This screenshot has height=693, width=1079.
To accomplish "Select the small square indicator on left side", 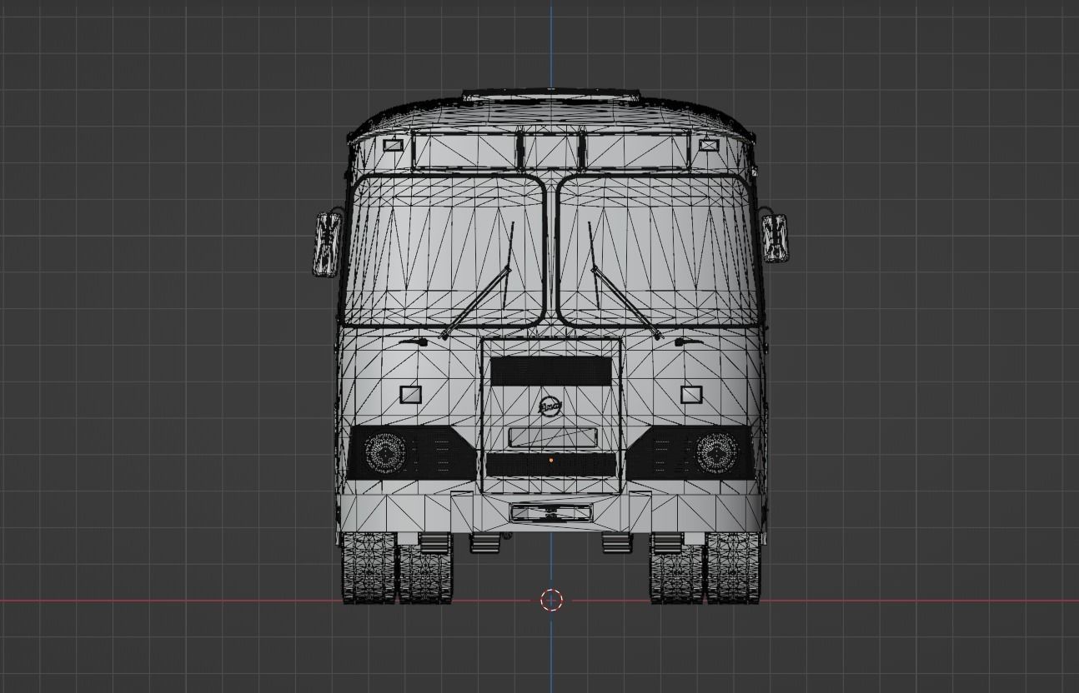I will 410,394.
